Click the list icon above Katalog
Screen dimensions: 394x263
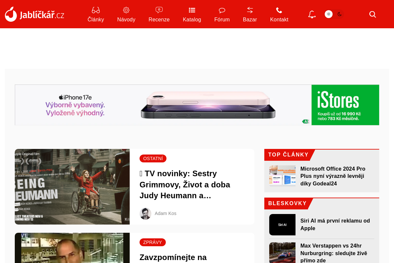[192, 10]
